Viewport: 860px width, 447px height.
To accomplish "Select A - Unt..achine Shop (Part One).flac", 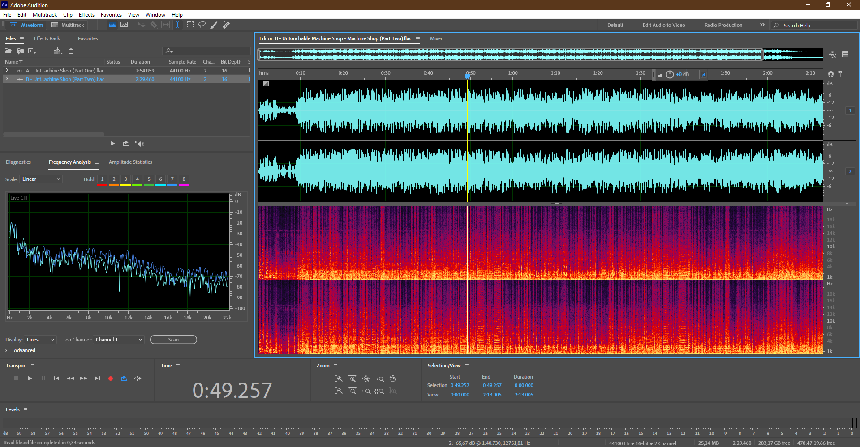I will [65, 71].
